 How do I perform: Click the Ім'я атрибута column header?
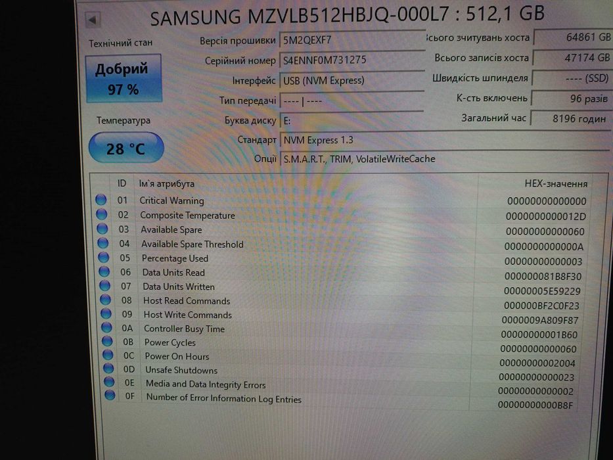[x=166, y=183]
